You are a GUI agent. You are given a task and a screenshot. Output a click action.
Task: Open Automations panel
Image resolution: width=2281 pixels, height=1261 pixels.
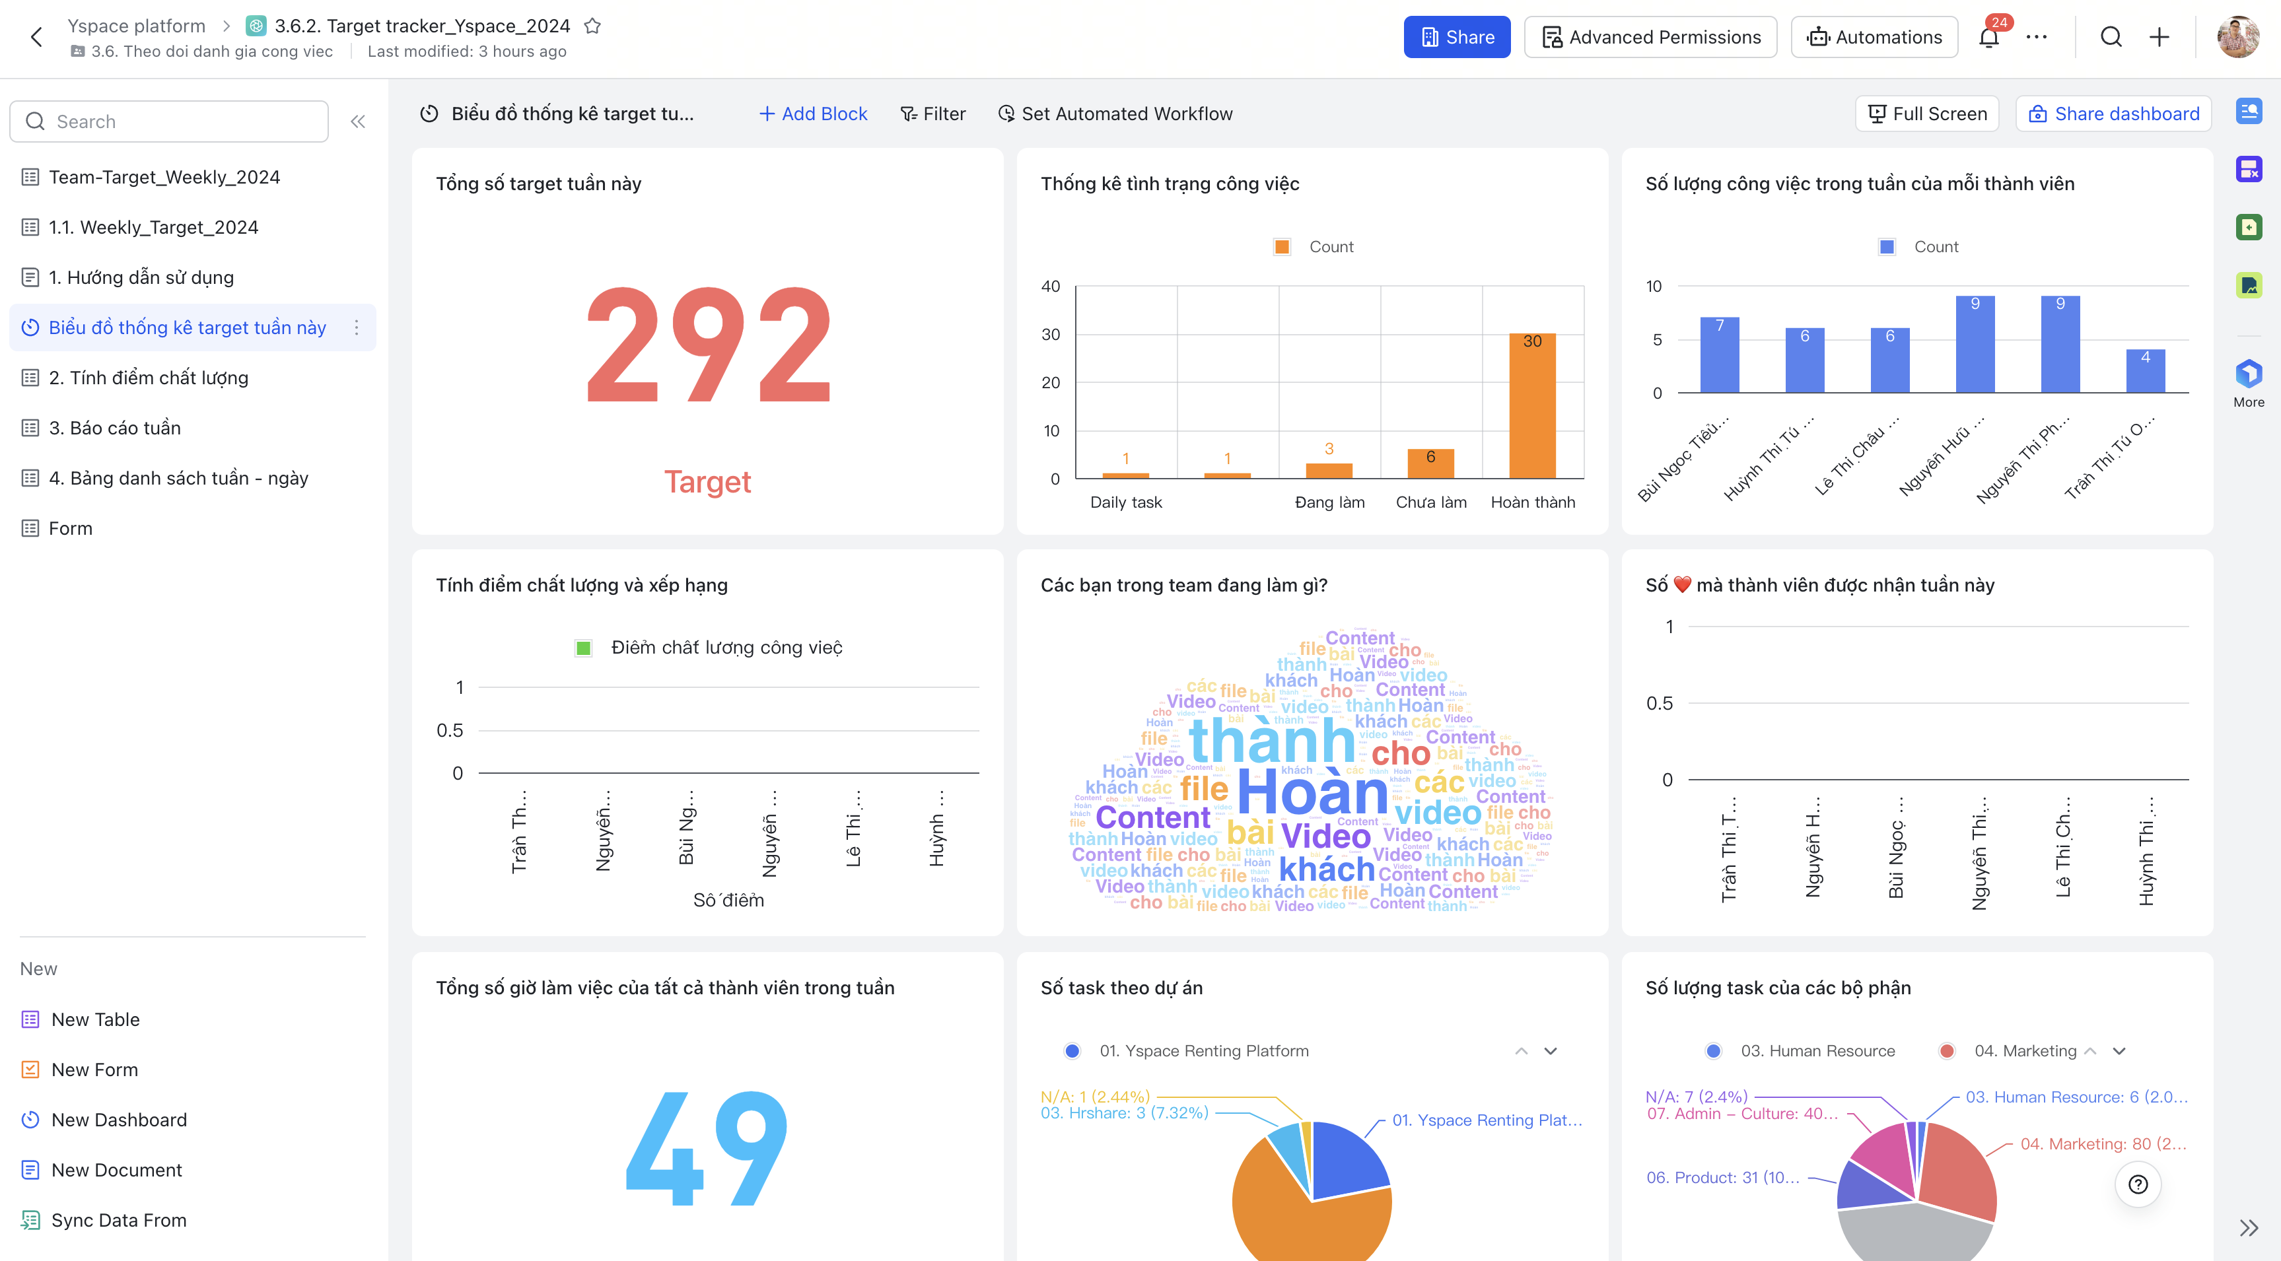pyautogui.click(x=1875, y=37)
